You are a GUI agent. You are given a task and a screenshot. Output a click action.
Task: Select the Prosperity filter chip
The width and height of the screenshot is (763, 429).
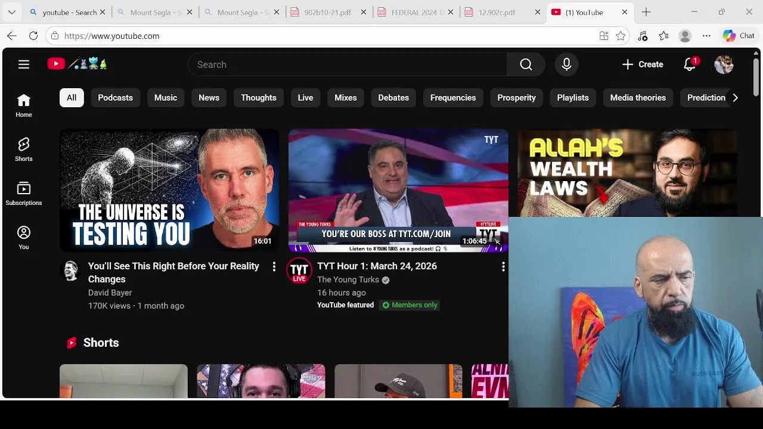[x=517, y=98]
